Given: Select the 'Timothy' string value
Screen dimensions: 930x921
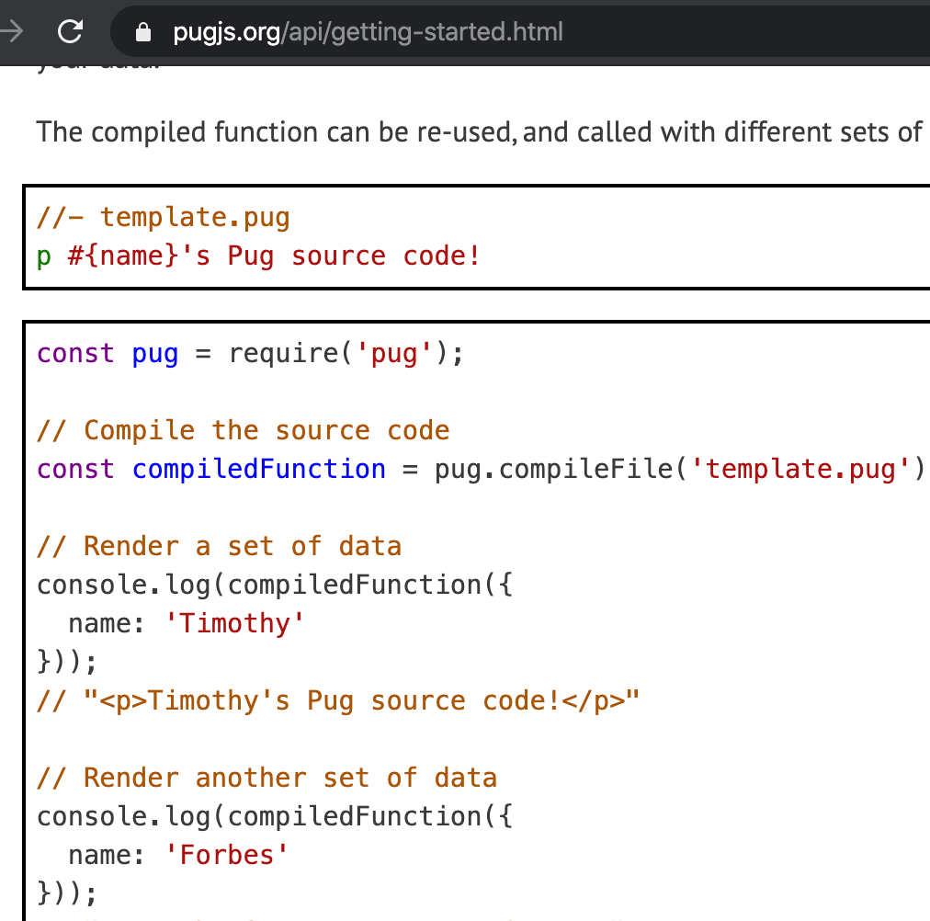Looking at the screenshot, I should [236, 623].
